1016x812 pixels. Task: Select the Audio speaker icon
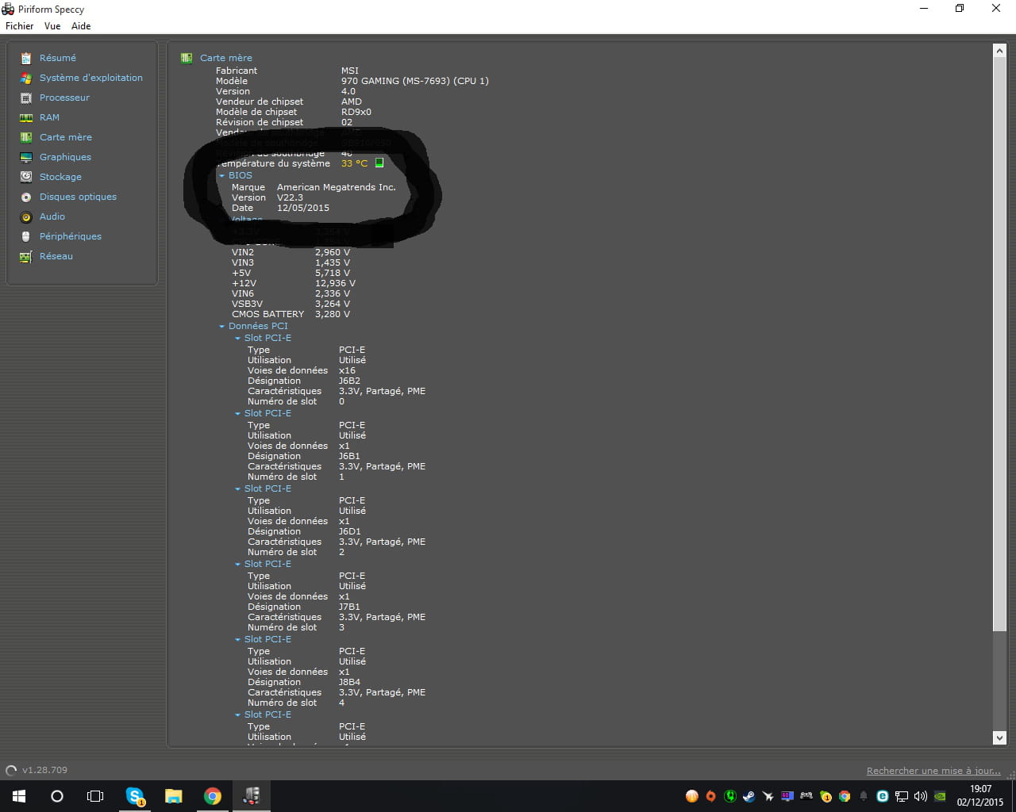pos(26,216)
